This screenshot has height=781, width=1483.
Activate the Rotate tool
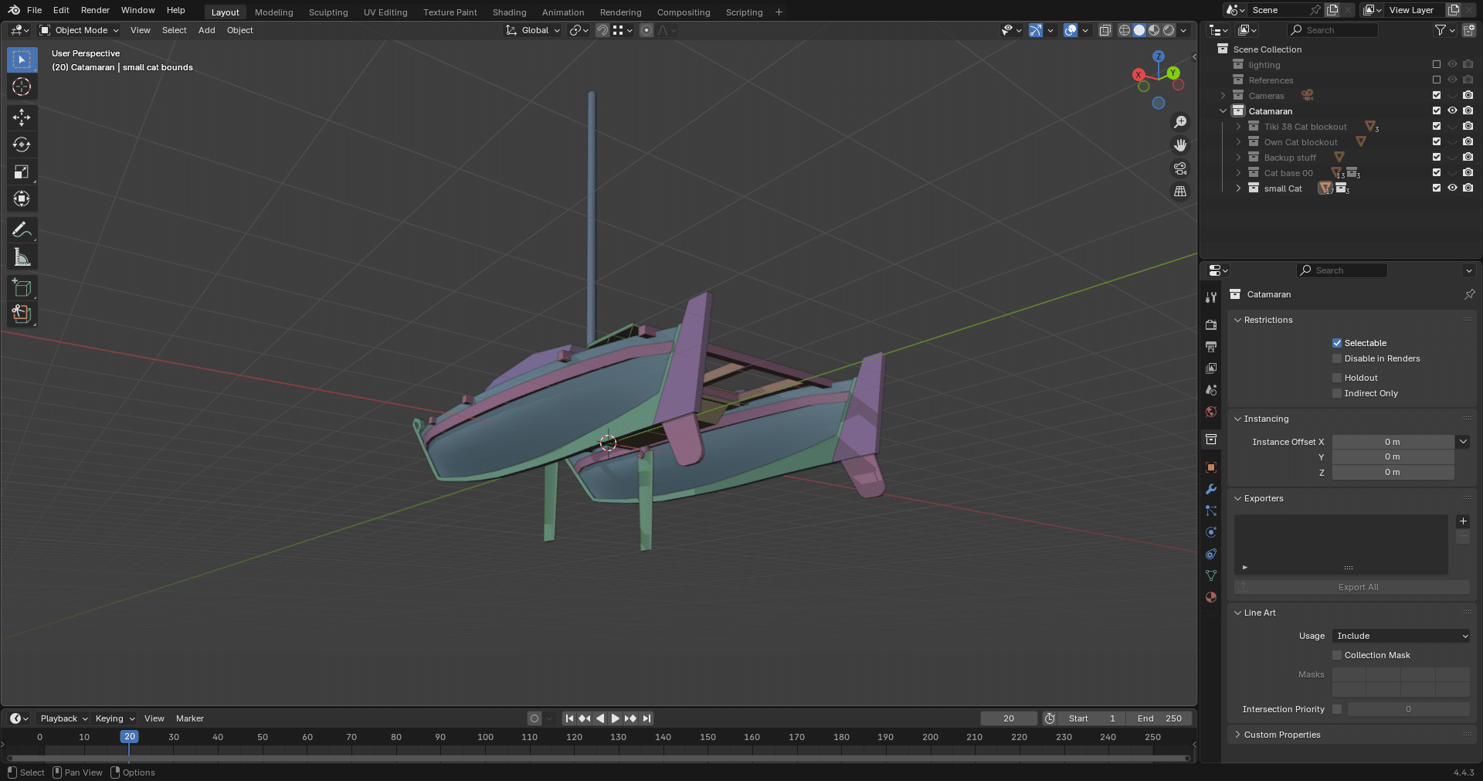pos(22,144)
